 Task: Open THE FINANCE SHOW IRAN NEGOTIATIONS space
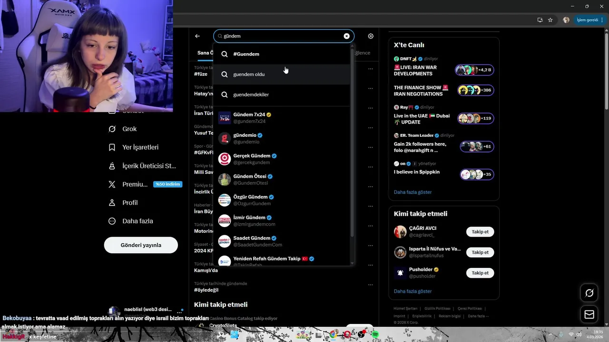pos(421,91)
